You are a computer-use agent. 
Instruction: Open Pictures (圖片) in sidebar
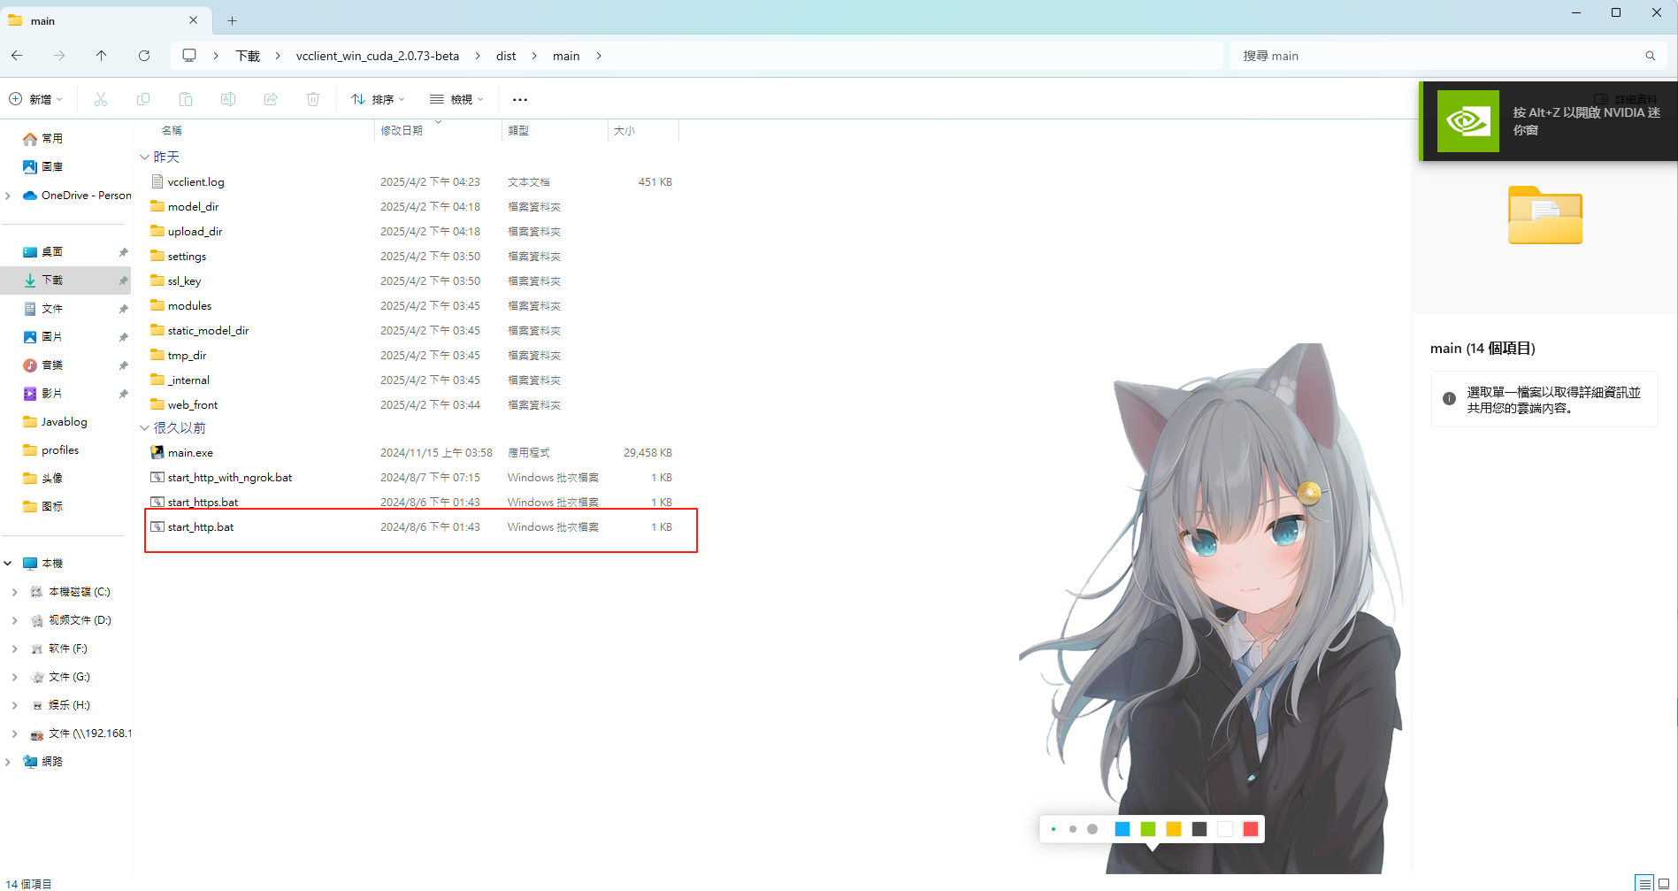[x=52, y=336]
